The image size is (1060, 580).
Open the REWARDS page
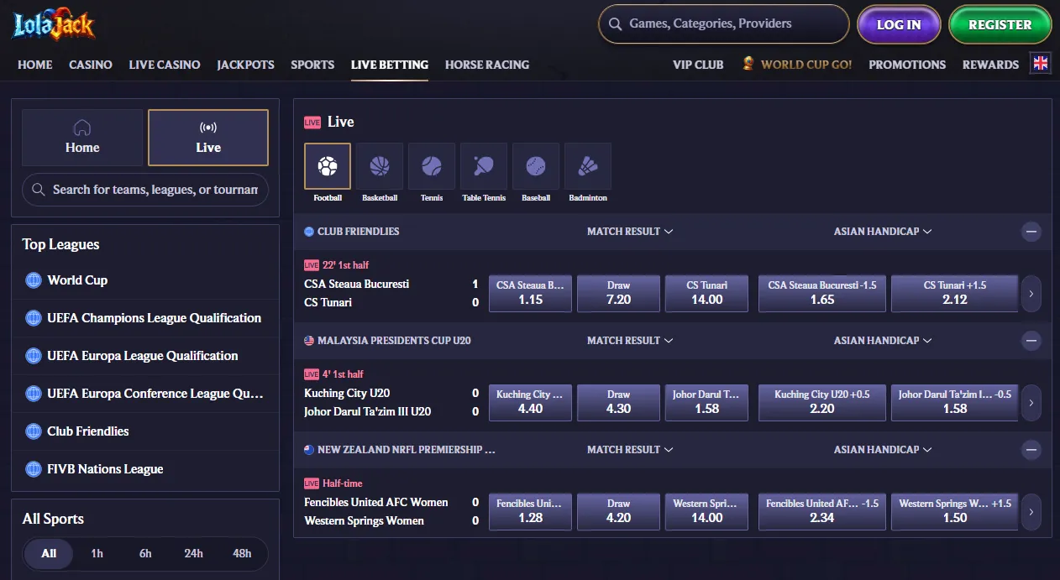coord(990,65)
